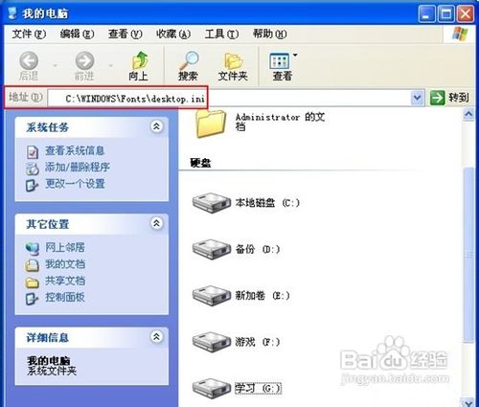This screenshot has height=407, width=479.
Task: Select the 游戏 (F:) drive icon
Action: click(211, 342)
